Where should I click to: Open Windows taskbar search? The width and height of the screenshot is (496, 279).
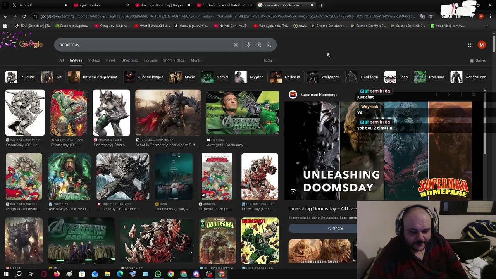tap(19, 274)
